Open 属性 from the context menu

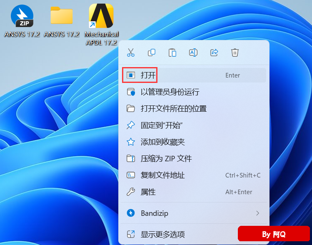click(193, 192)
